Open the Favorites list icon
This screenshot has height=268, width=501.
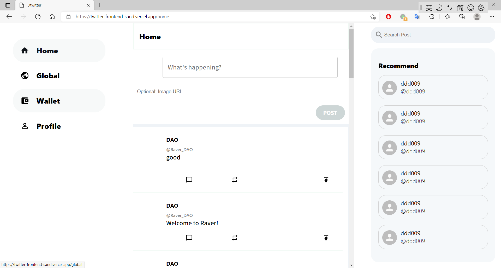[448, 17]
